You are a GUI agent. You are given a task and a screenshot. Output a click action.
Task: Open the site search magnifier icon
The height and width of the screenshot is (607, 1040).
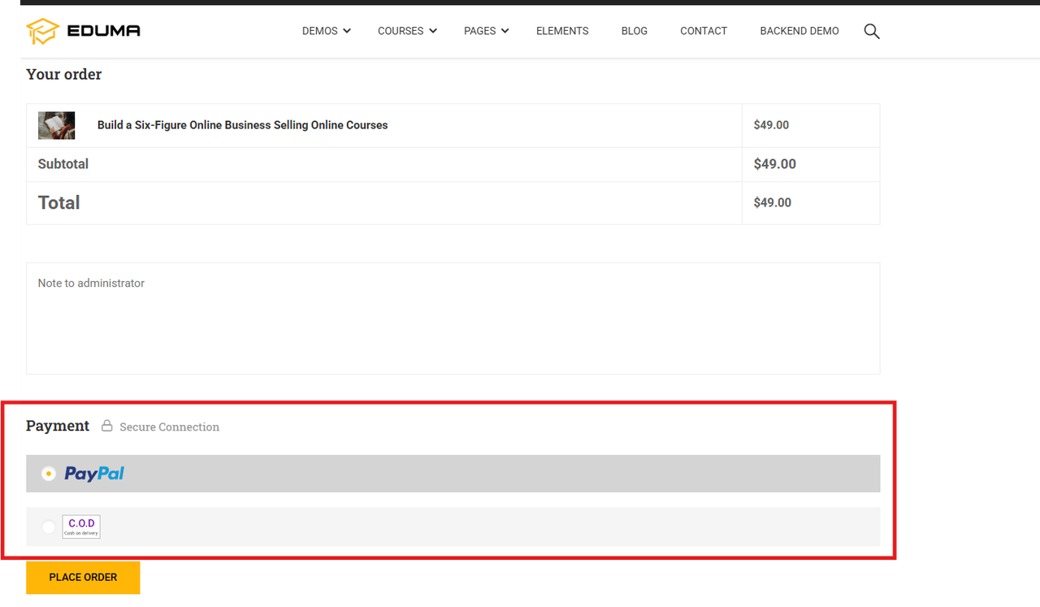872,32
